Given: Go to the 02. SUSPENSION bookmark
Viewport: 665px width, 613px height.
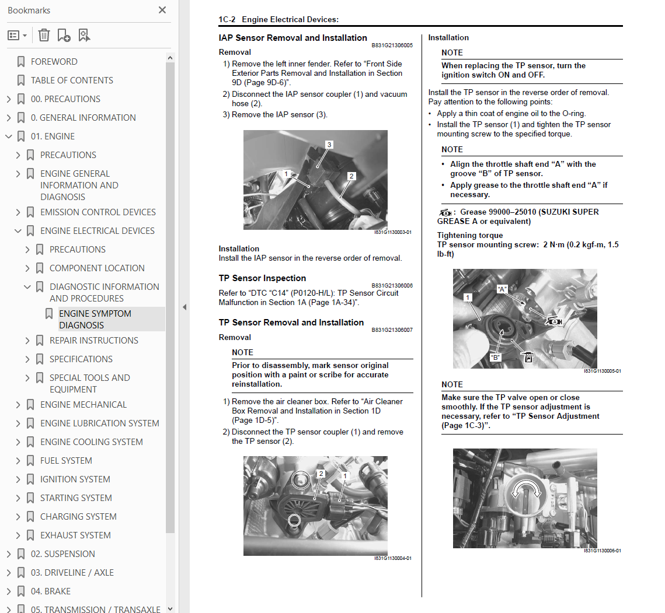Looking at the screenshot, I should click(63, 554).
